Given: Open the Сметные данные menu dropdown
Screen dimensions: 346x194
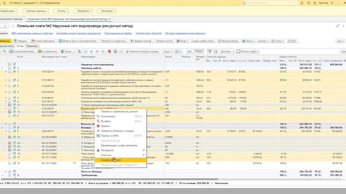Looking at the screenshot, I should 36,11.
